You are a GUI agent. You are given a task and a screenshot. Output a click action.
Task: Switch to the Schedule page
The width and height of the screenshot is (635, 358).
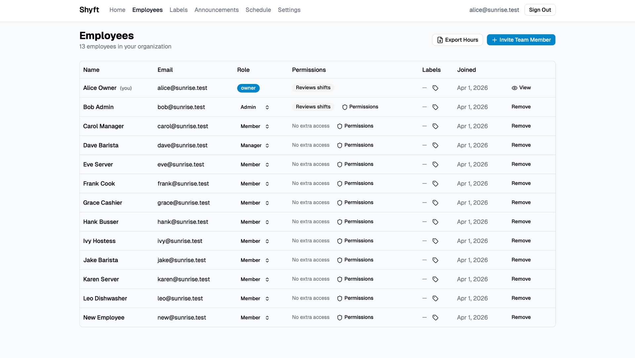[258, 10]
